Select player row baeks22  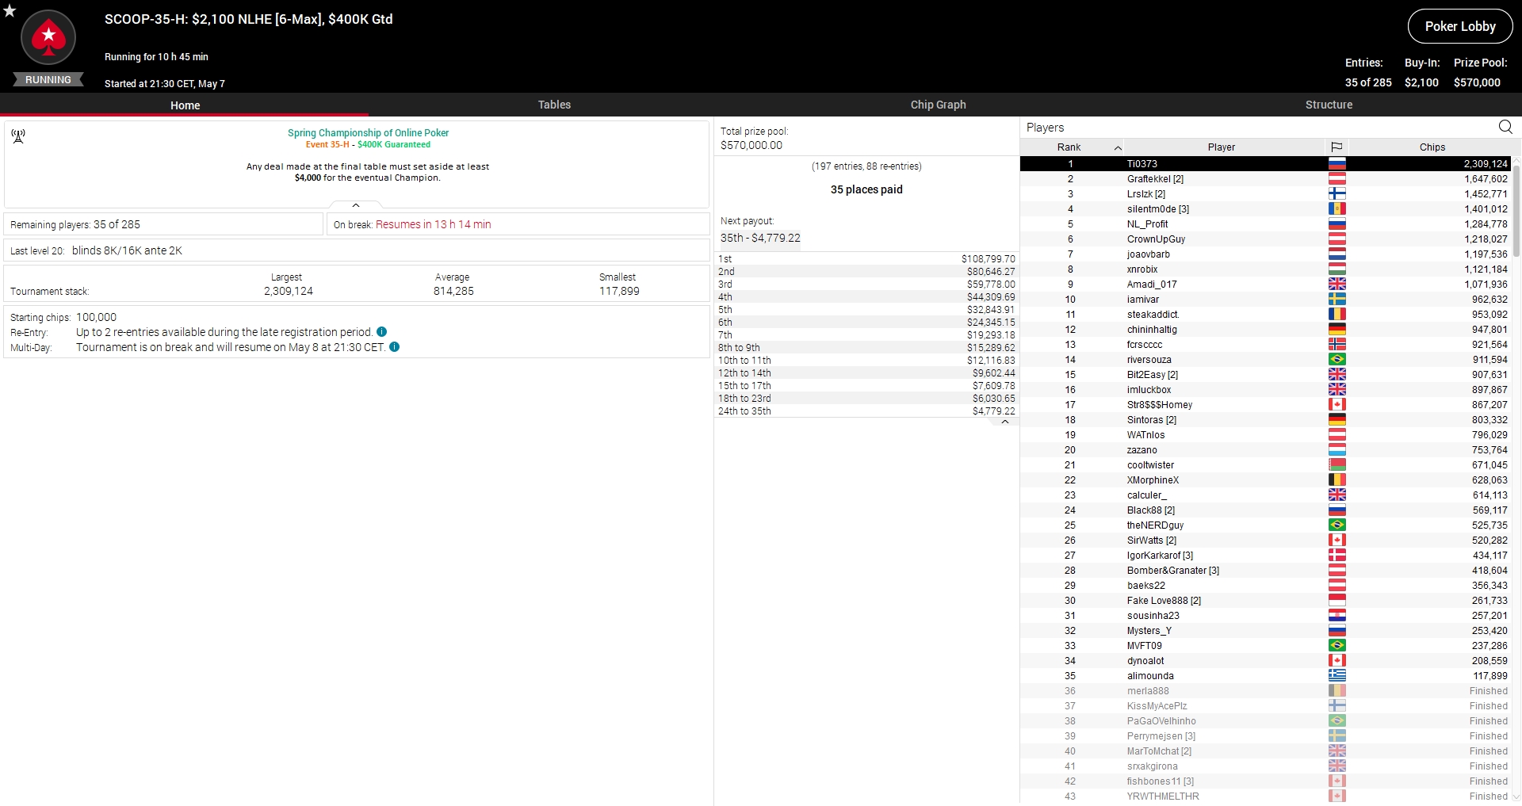pyautogui.click(x=1266, y=586)
